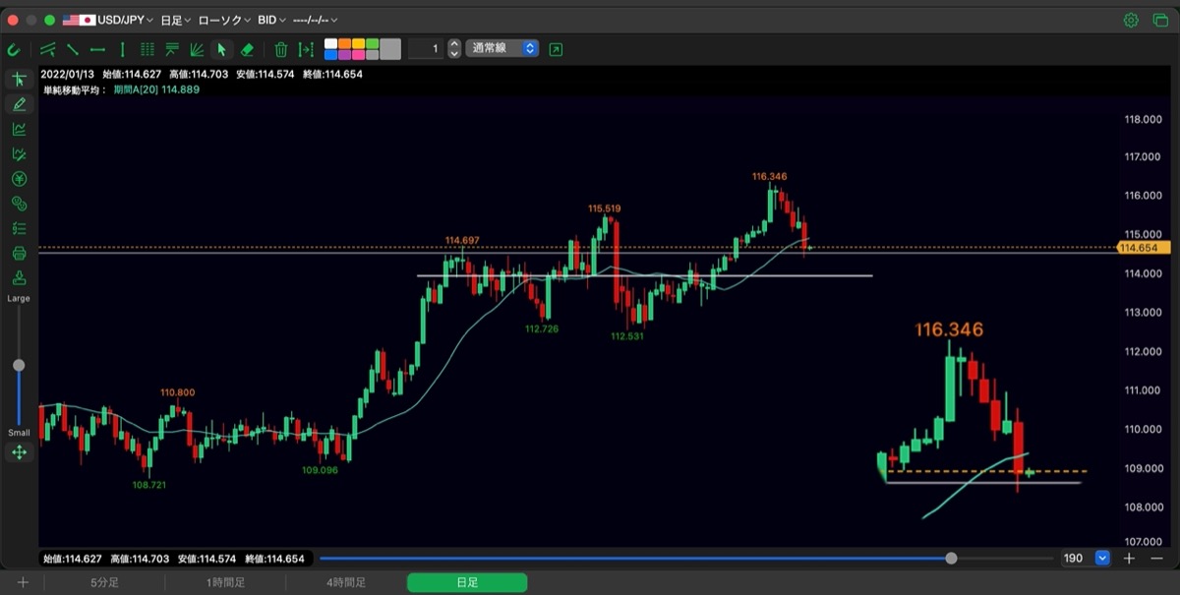1180x595 pixels.
Task: Click the download save icon
Action: tap(19, 278)
